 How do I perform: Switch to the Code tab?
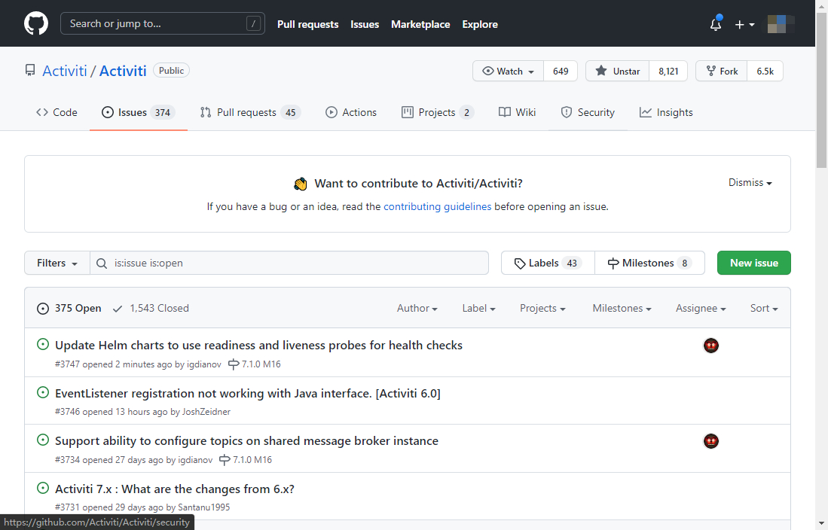(x=57, y=112)
